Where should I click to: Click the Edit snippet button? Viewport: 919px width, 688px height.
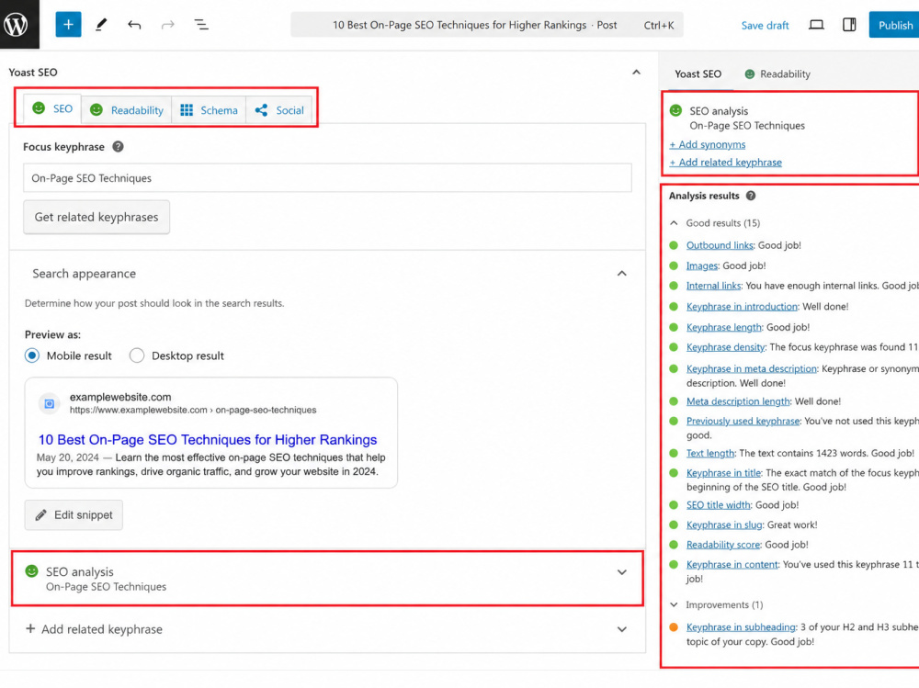[x=74, y=515]
